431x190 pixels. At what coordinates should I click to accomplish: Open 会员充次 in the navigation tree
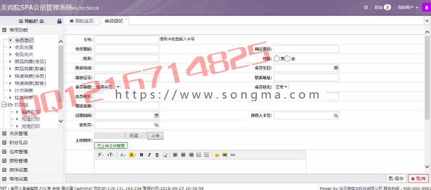(x=24, y=55)
